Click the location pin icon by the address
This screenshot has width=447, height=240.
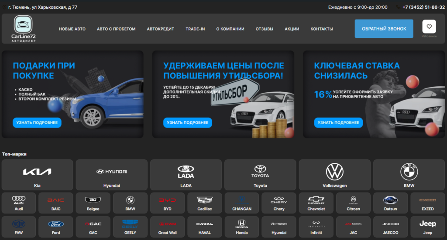(x=4, y=7)
